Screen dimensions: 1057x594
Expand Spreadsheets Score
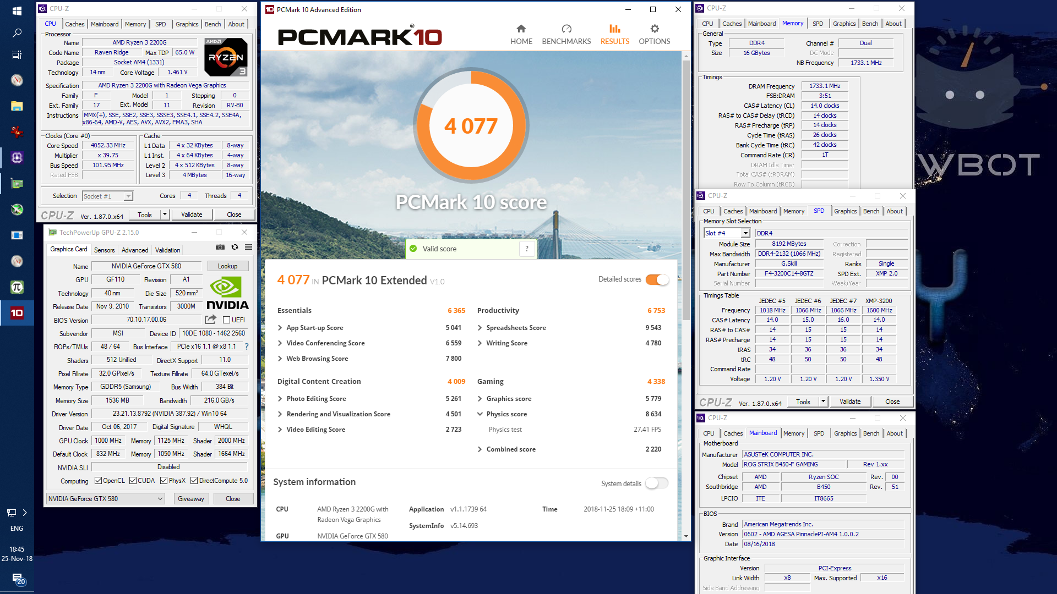(x=480, y=328)
